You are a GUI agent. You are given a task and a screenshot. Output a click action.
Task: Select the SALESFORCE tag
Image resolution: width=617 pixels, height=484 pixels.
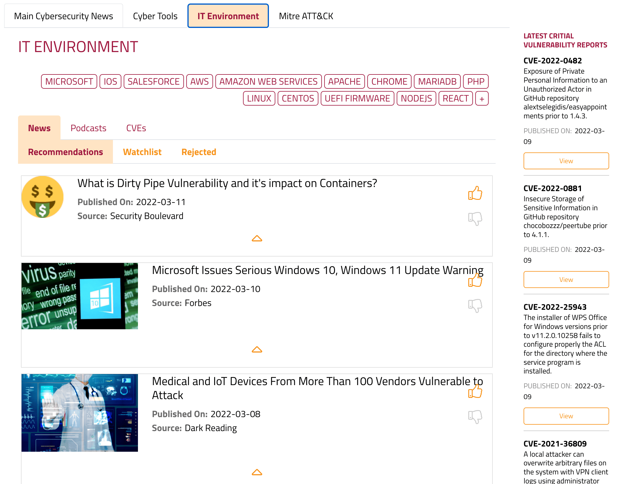[x=154, y=81]
